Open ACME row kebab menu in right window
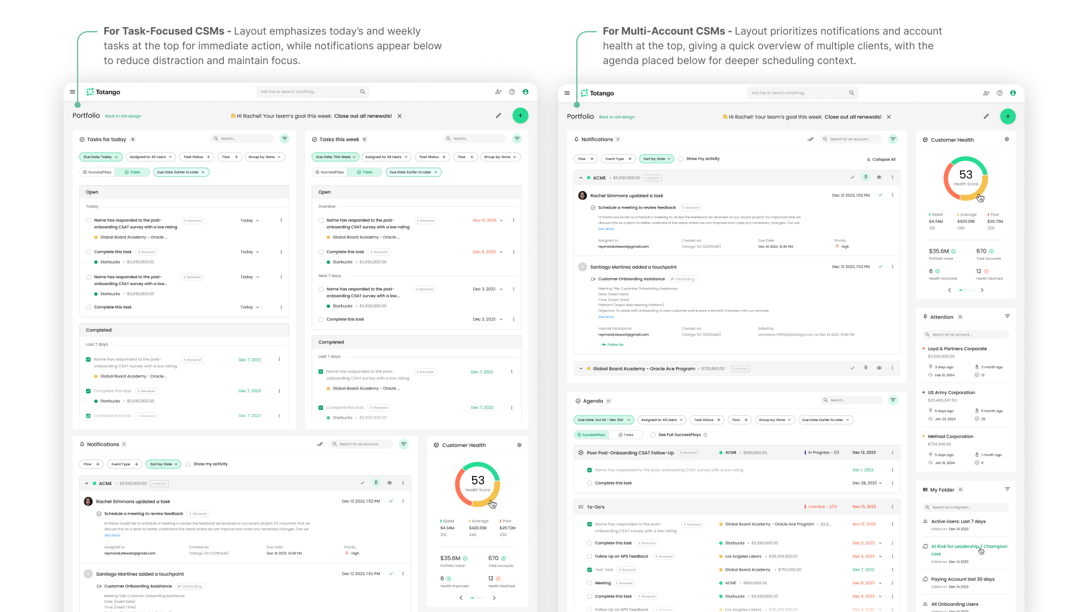Image resolution: width=1088 pixels, height=612 pixels. point(892,177)
